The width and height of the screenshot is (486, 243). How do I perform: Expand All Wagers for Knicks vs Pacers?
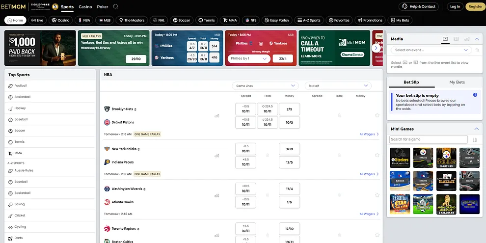[x=369, y=174]
